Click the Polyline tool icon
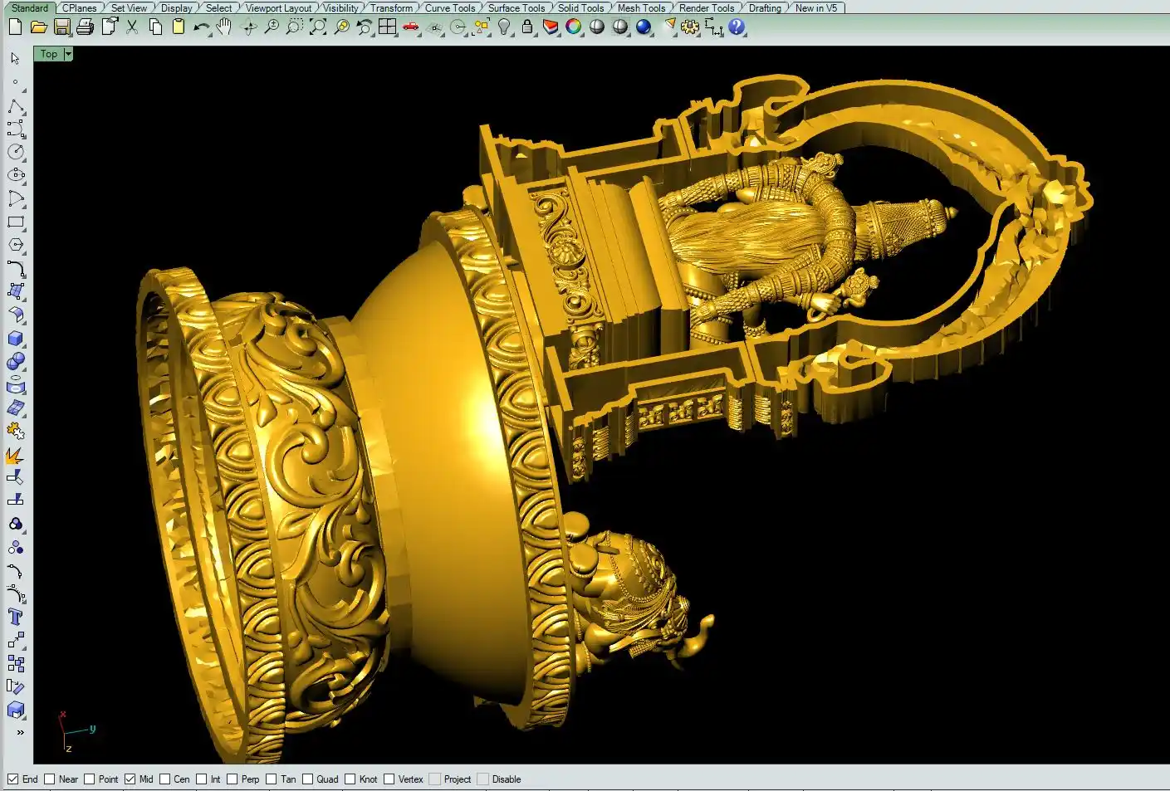1170x791 pixels. pyautogui.click(x=16, y=108)
